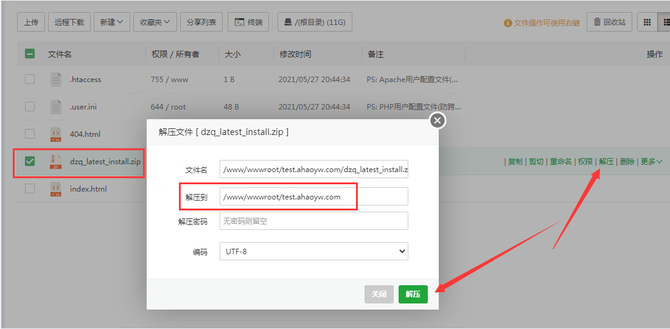Toggle the select-all checkbox in header
670x329 pixels.
[x=30, y=54]
